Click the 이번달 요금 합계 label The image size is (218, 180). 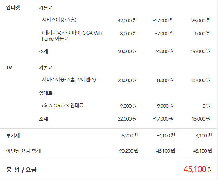(x=26, y=151)
